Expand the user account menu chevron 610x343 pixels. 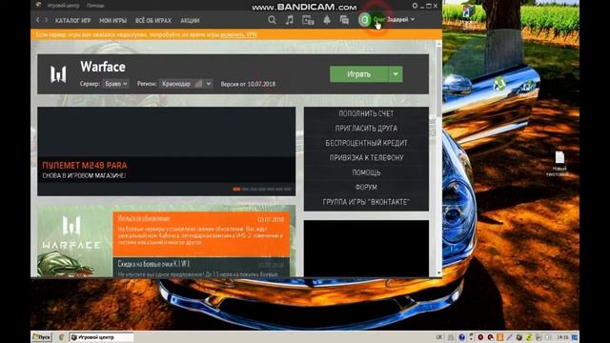413,19
